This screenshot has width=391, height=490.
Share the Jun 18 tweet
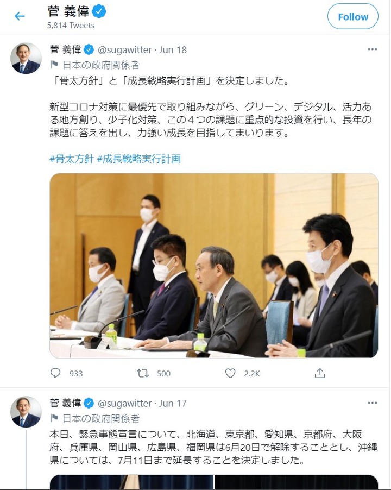click(x=320, y=373)
